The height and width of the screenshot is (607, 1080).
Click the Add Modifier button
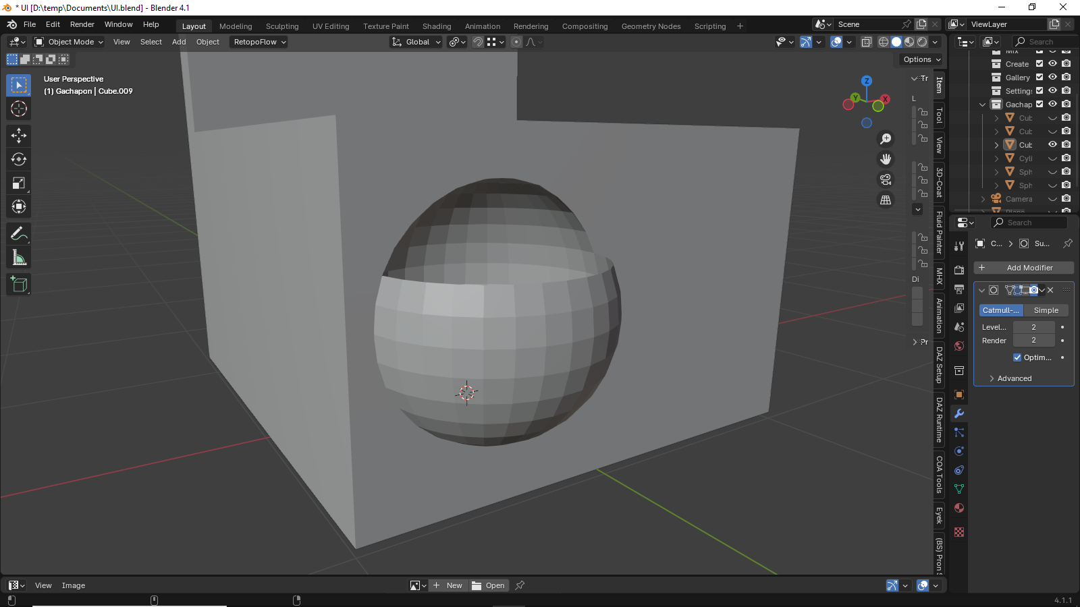pos(1023,268)
